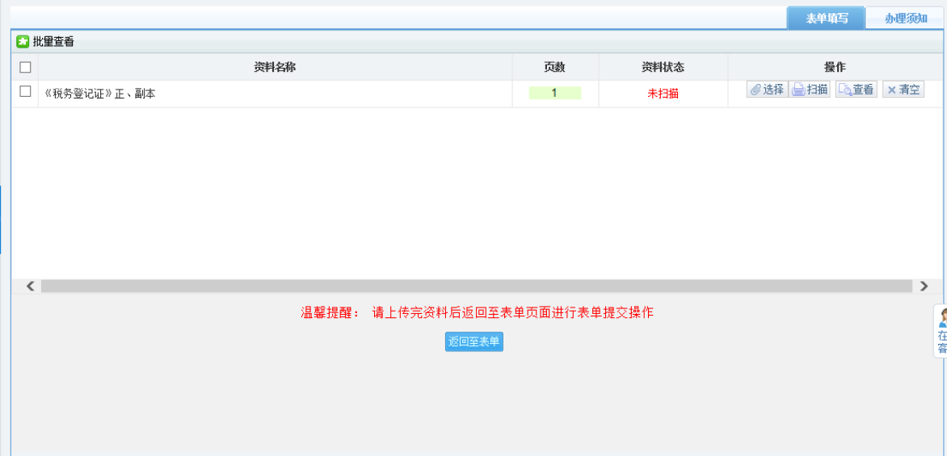
Task: Click the 页数 column header
Action: coord(554,68)
